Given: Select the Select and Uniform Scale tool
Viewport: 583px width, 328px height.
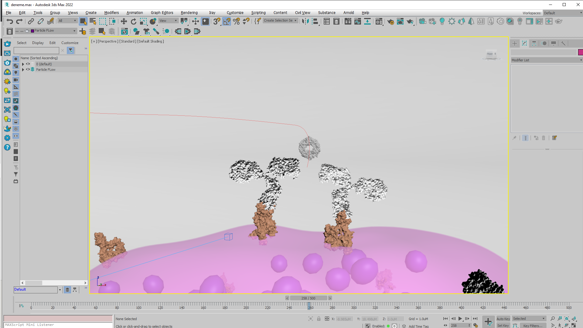Looking at the screenshot, I should [143, 21].
